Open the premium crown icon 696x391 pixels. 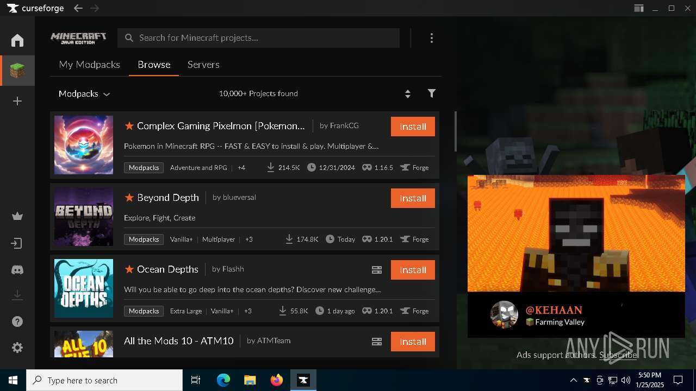pos(17,217)
